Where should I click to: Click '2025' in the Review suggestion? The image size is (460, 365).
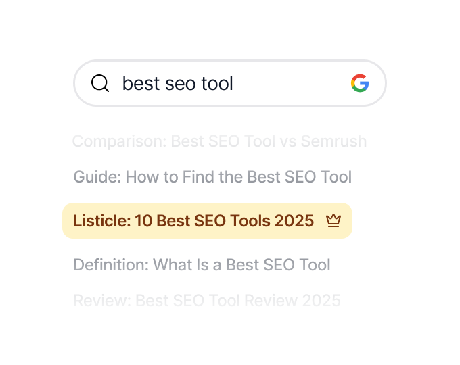click(x=321, y=300)
